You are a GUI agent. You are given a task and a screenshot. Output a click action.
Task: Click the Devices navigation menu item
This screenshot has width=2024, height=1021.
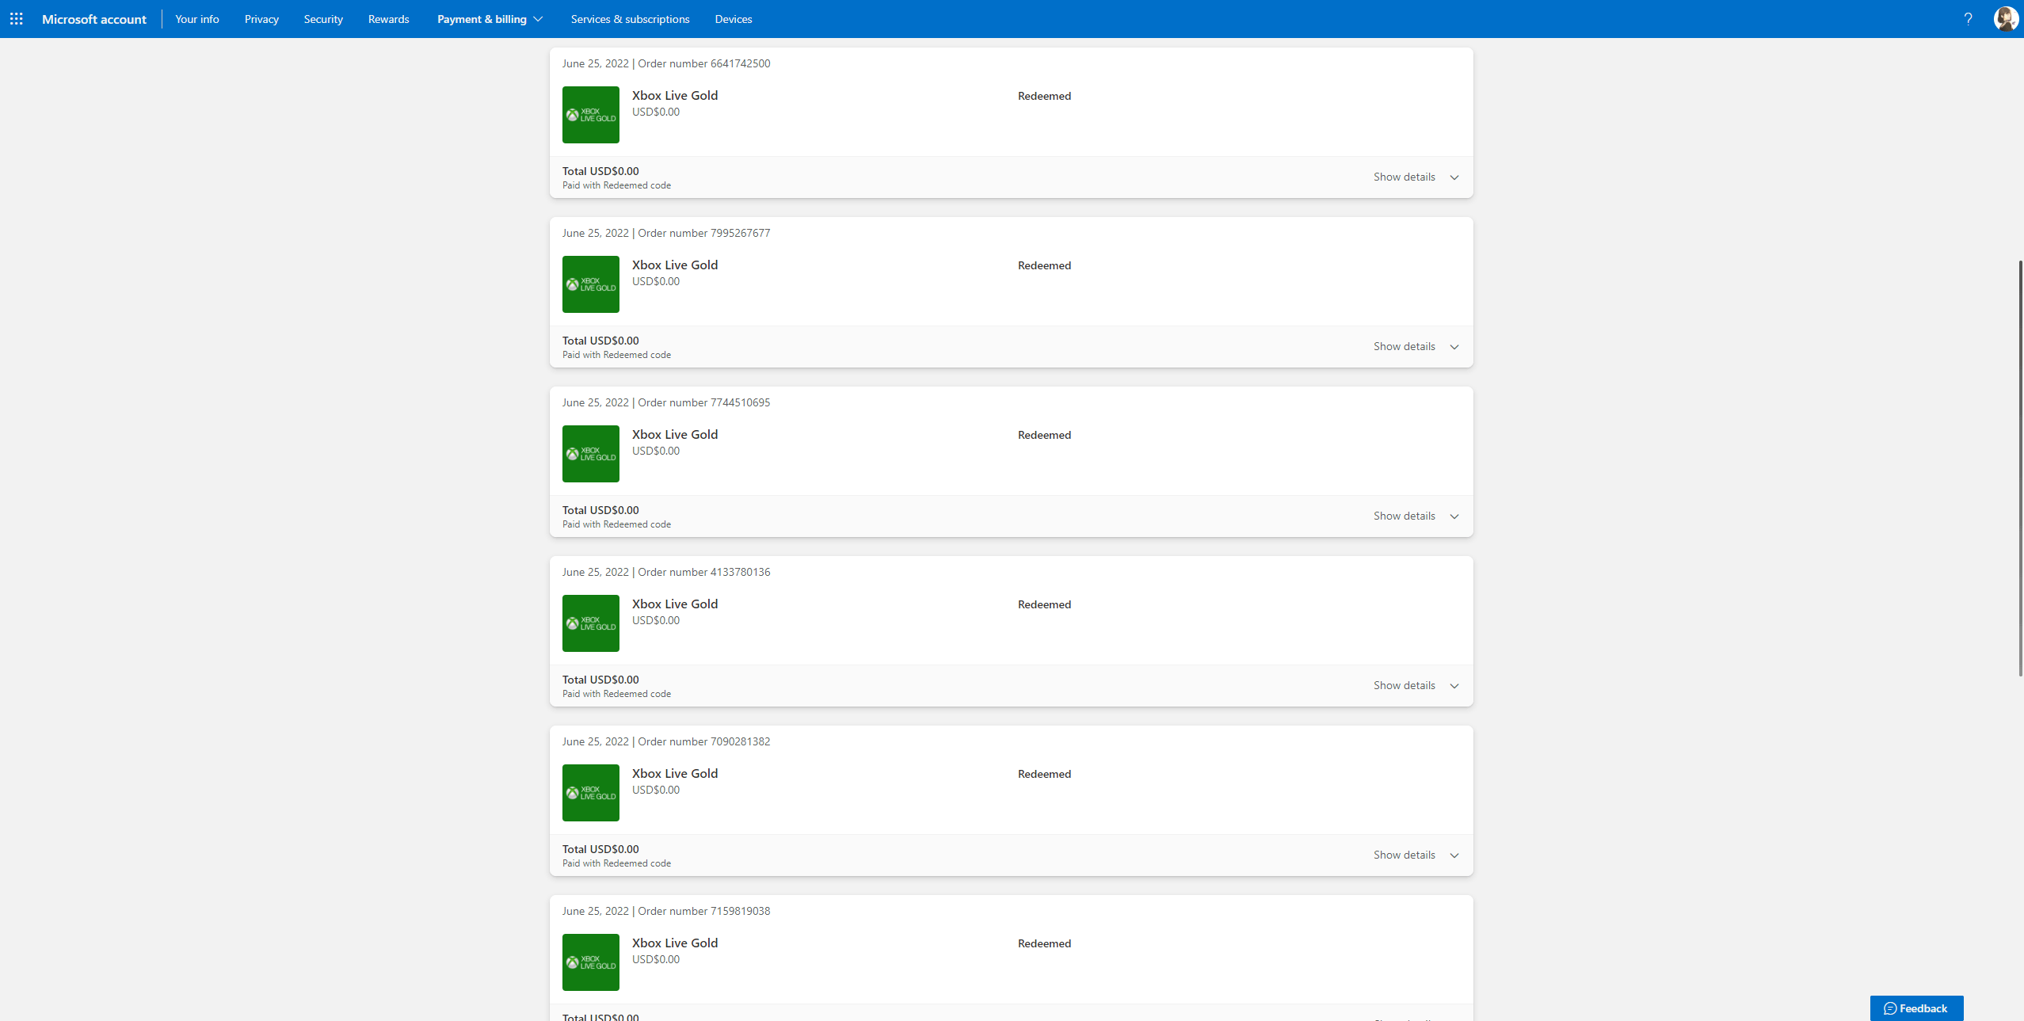pos(731,18)
